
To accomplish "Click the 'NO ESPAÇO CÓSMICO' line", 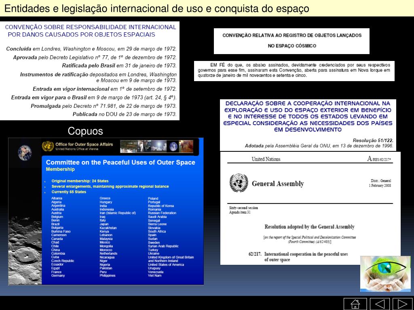I will pos(292,46).
